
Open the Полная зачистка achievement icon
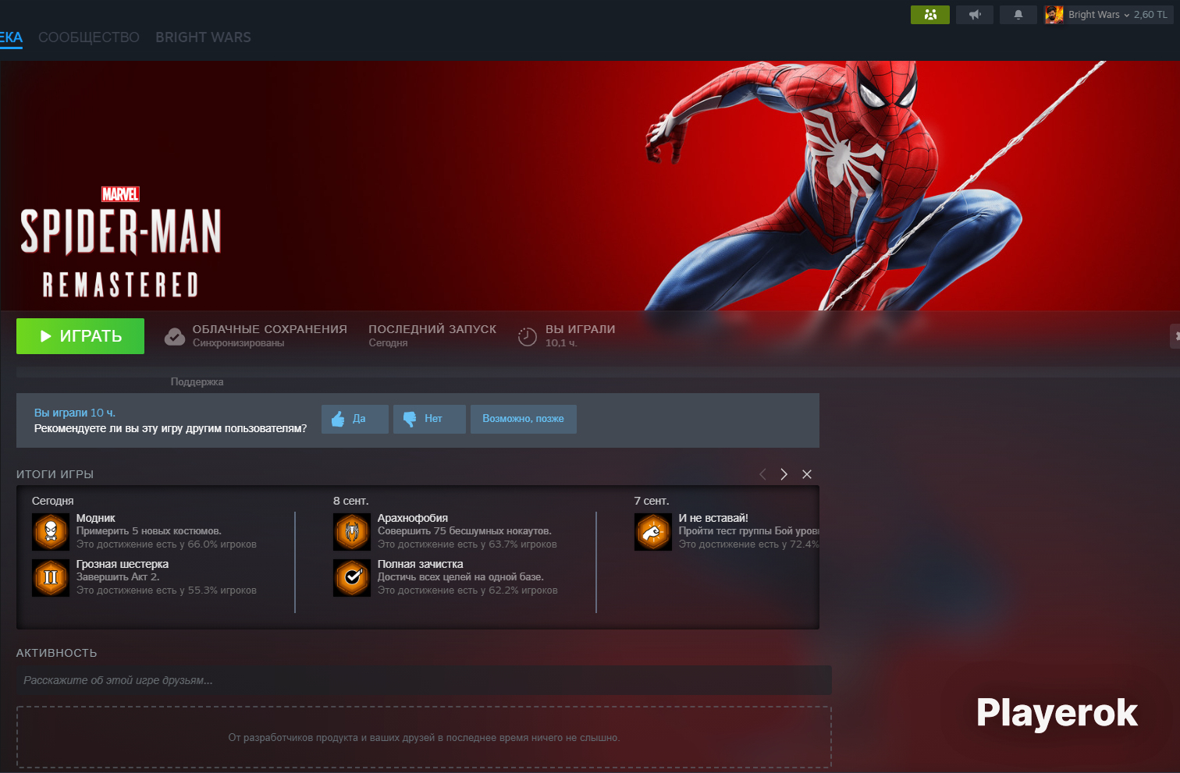tap(352, 577)
